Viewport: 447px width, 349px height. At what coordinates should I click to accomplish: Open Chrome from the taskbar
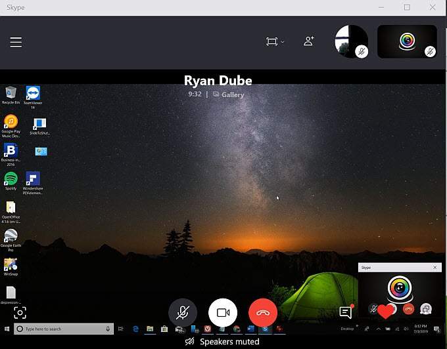coord(237,329)
